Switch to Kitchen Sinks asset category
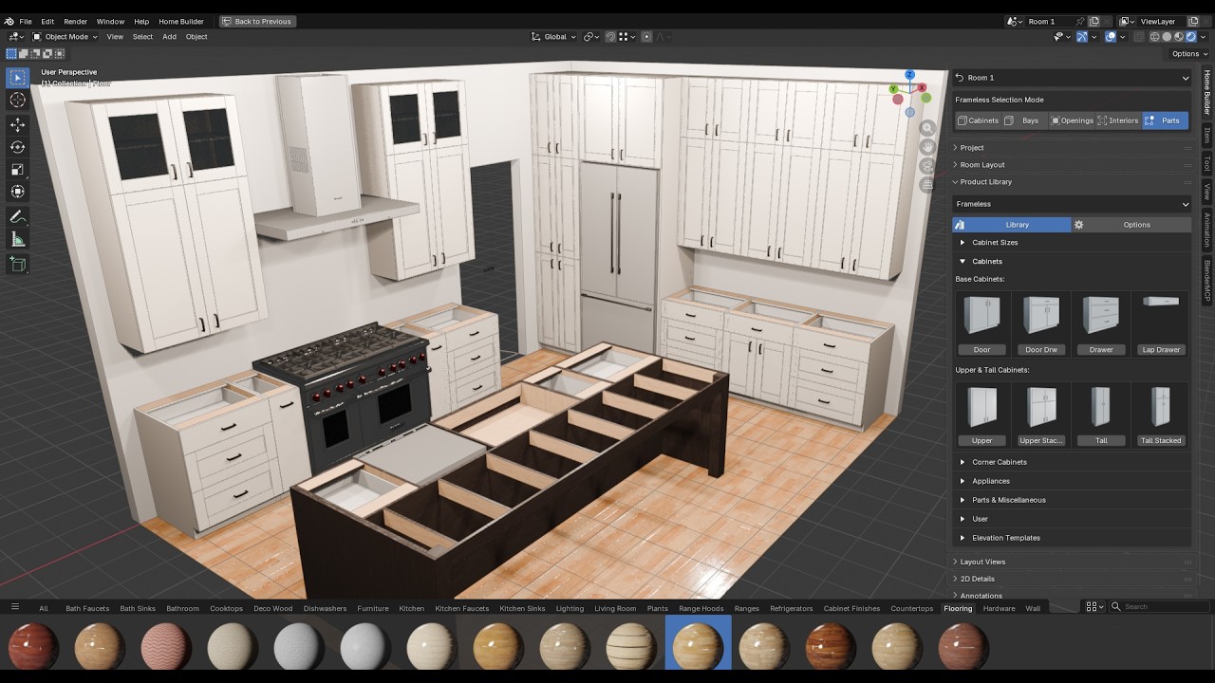Image resolution: width=1215 pixels, height=683 pixels. coord(522,608)
